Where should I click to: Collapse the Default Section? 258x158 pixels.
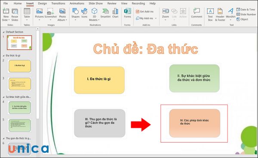[x=3, y=32]
